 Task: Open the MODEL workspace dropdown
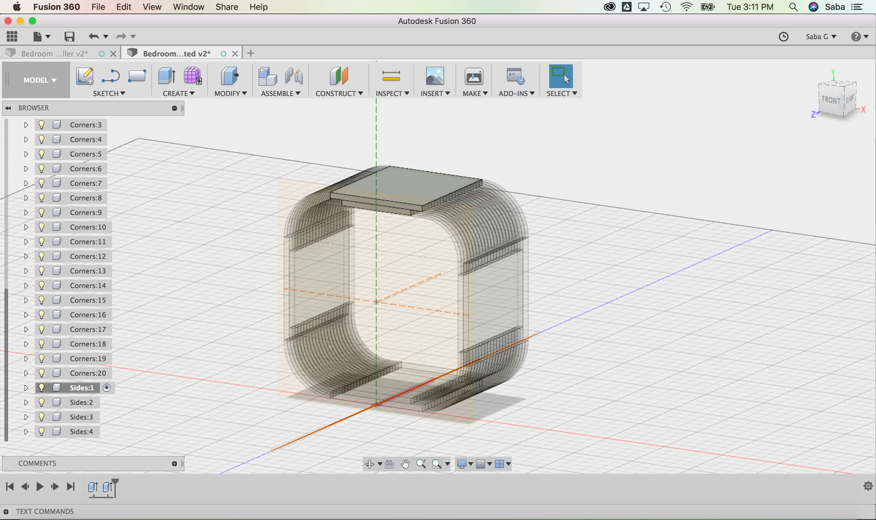click(40, 80)
